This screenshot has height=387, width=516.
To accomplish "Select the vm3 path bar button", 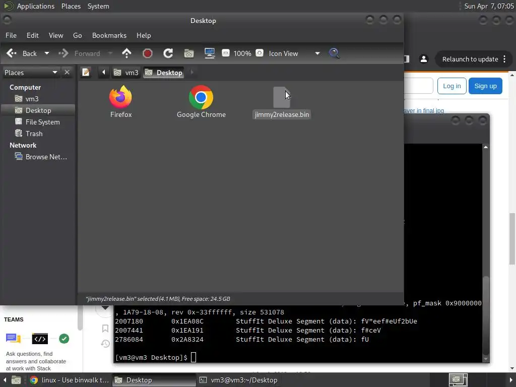I will click(x=126, y=73).
